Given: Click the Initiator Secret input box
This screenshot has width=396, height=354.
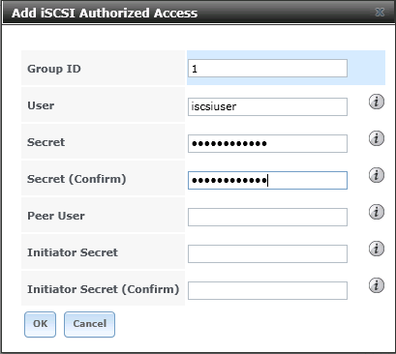Looking at the screenshot, I should [267, 253].
